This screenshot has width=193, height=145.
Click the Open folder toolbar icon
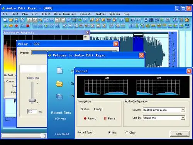pos(11,20)
